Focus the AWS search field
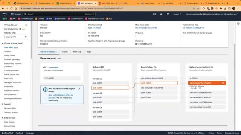This screenshot has width=241, height=135. (59, 14)
